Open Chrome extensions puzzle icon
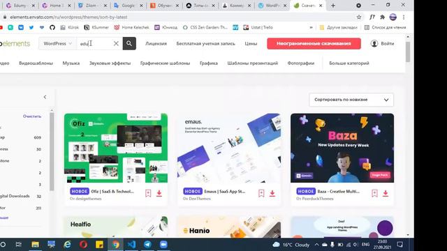The image size is (447, 251). tap(382, 17)
